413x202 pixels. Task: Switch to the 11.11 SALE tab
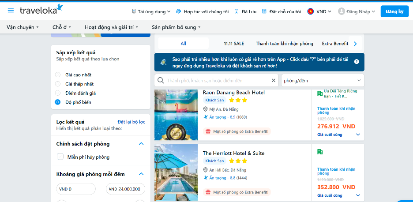click(233, 44)
